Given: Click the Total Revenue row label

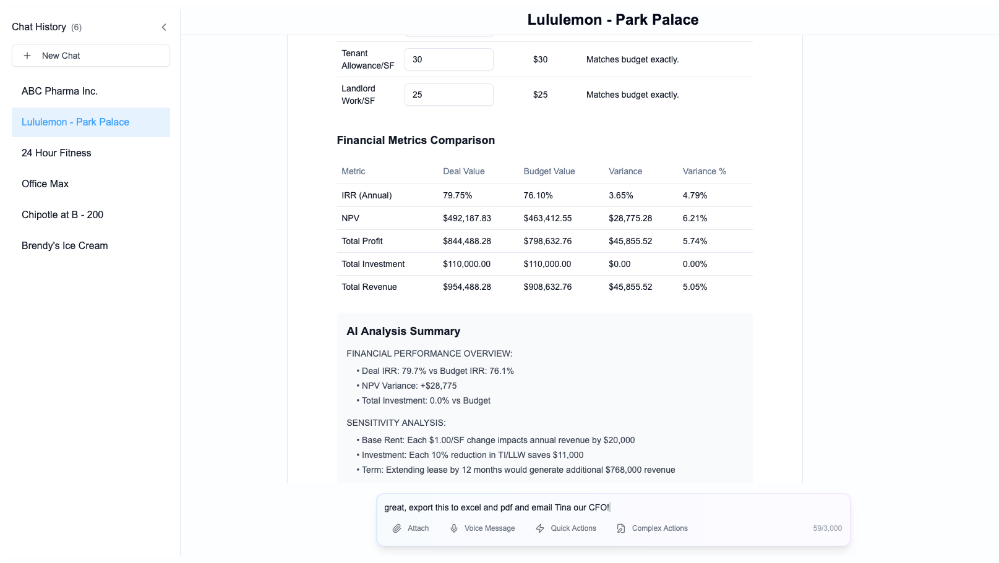Looking at the screenshot, I should tap(369, 287).
